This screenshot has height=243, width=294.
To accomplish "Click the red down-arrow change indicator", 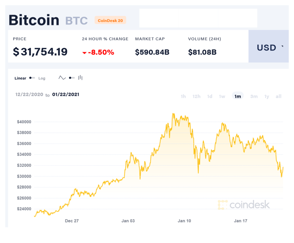I will click(84, 53).
